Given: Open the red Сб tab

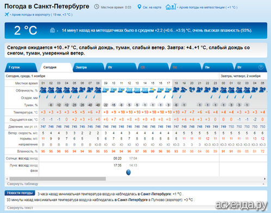Looking at the screenshot, I should click(x=153, y=68).
